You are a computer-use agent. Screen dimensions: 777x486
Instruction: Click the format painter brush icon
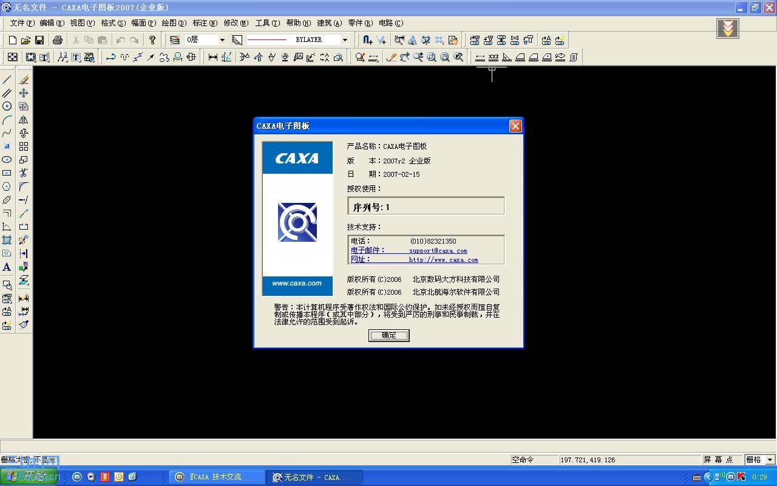(x=24, y=324)
